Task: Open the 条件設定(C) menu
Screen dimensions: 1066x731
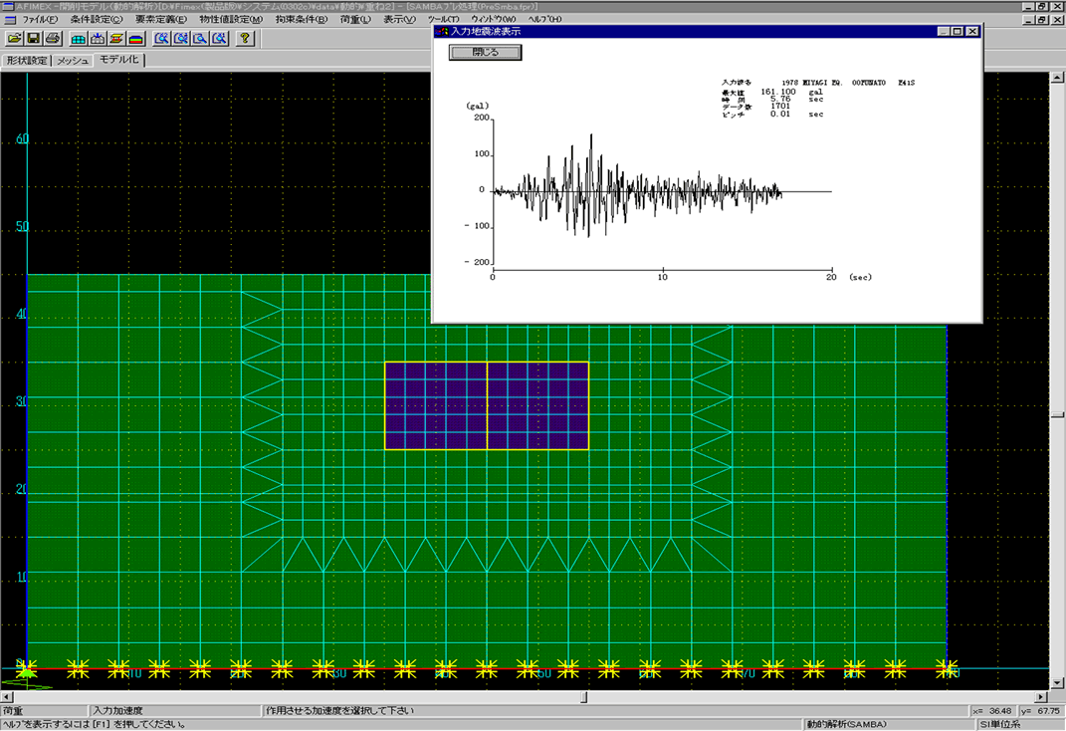Action: coord(97,20)
